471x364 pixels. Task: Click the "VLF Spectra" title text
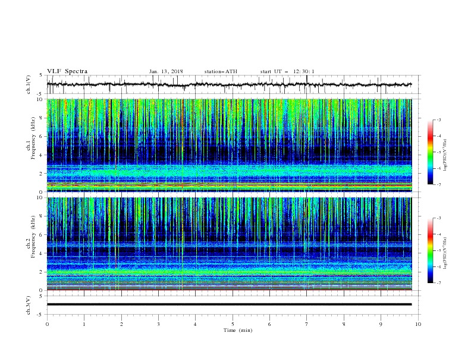pos(67,71)
